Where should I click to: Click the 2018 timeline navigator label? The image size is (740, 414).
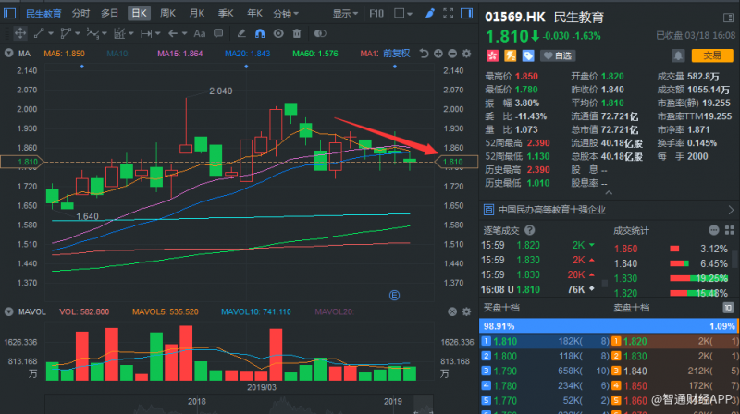[197, 401]
